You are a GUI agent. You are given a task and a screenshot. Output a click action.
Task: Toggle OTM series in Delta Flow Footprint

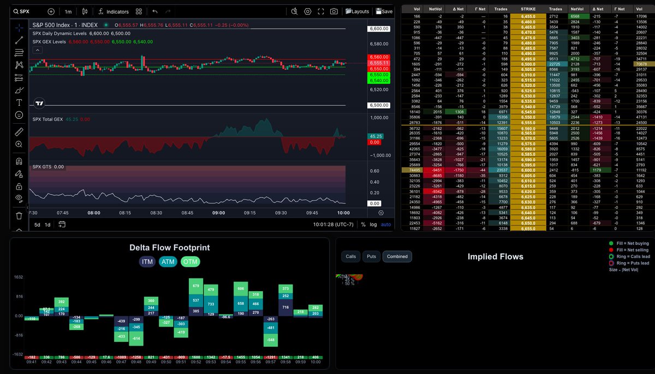coord(190,262)
